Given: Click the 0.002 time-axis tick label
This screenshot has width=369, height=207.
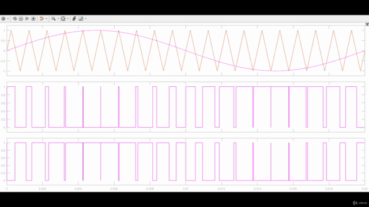Looking at the screenshot, I should coord(42,189).
